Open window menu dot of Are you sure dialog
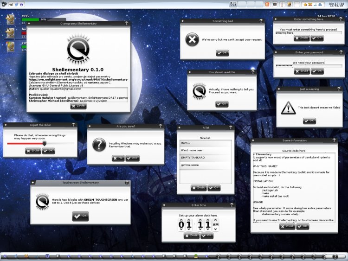The height and width of the screenshot is (261, 348). 90,126
